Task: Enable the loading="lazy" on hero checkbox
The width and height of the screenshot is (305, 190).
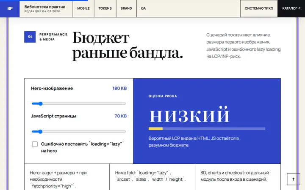Action: click(x=35, y=144)
